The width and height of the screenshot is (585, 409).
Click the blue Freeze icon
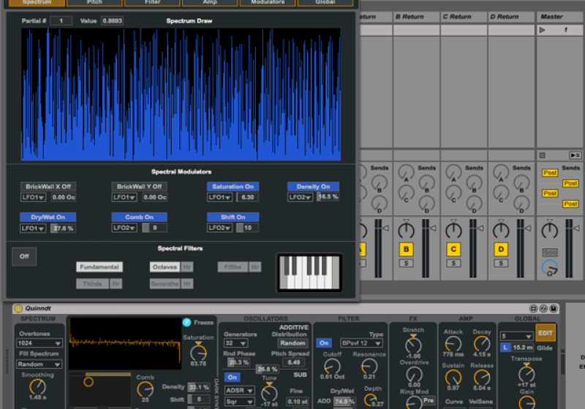186,321
